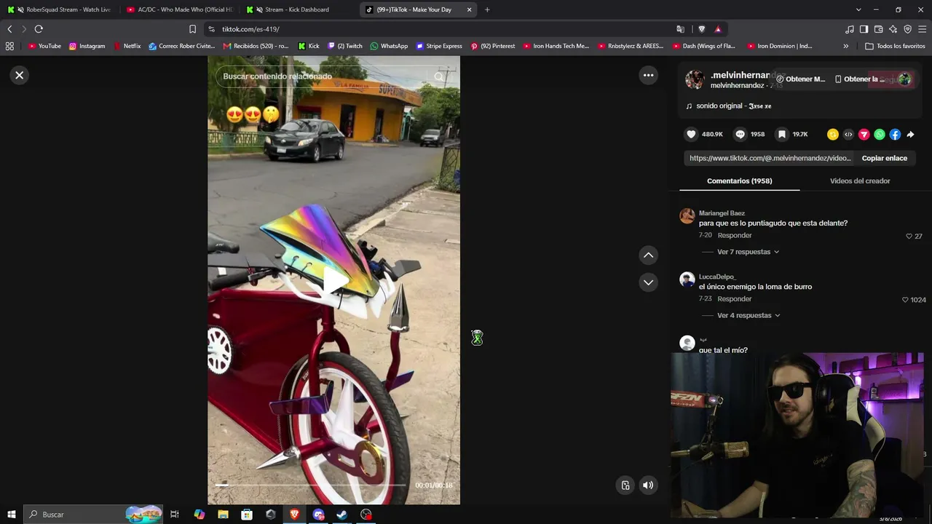Open Leo AI sparkle icon
The height and width of the screenshot is (524, 932).
pyautogui.click(x=893, y=29)
